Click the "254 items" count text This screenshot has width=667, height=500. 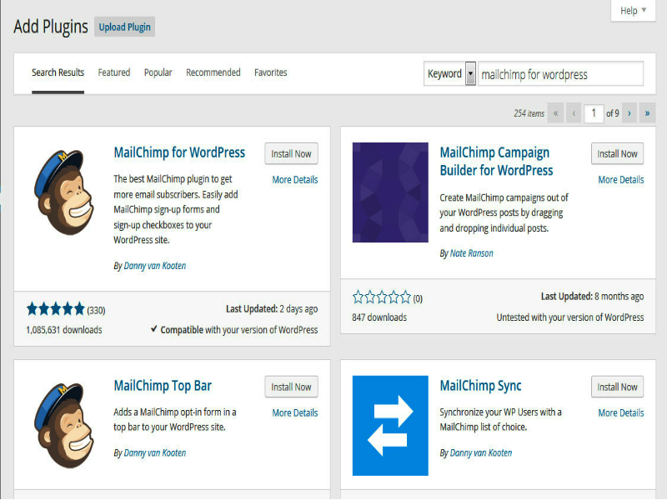(x=529, y=113)
